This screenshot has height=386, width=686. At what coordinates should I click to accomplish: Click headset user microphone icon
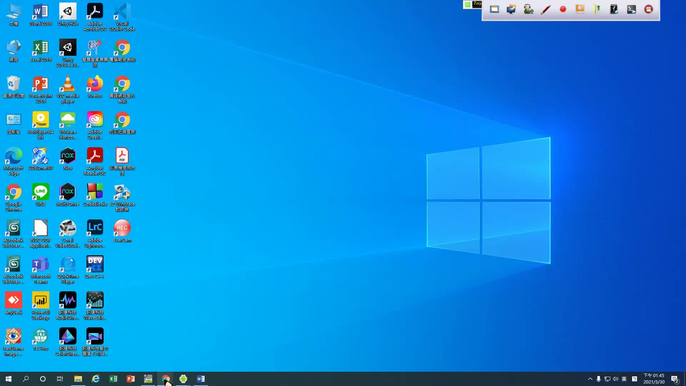coord(528,10)
